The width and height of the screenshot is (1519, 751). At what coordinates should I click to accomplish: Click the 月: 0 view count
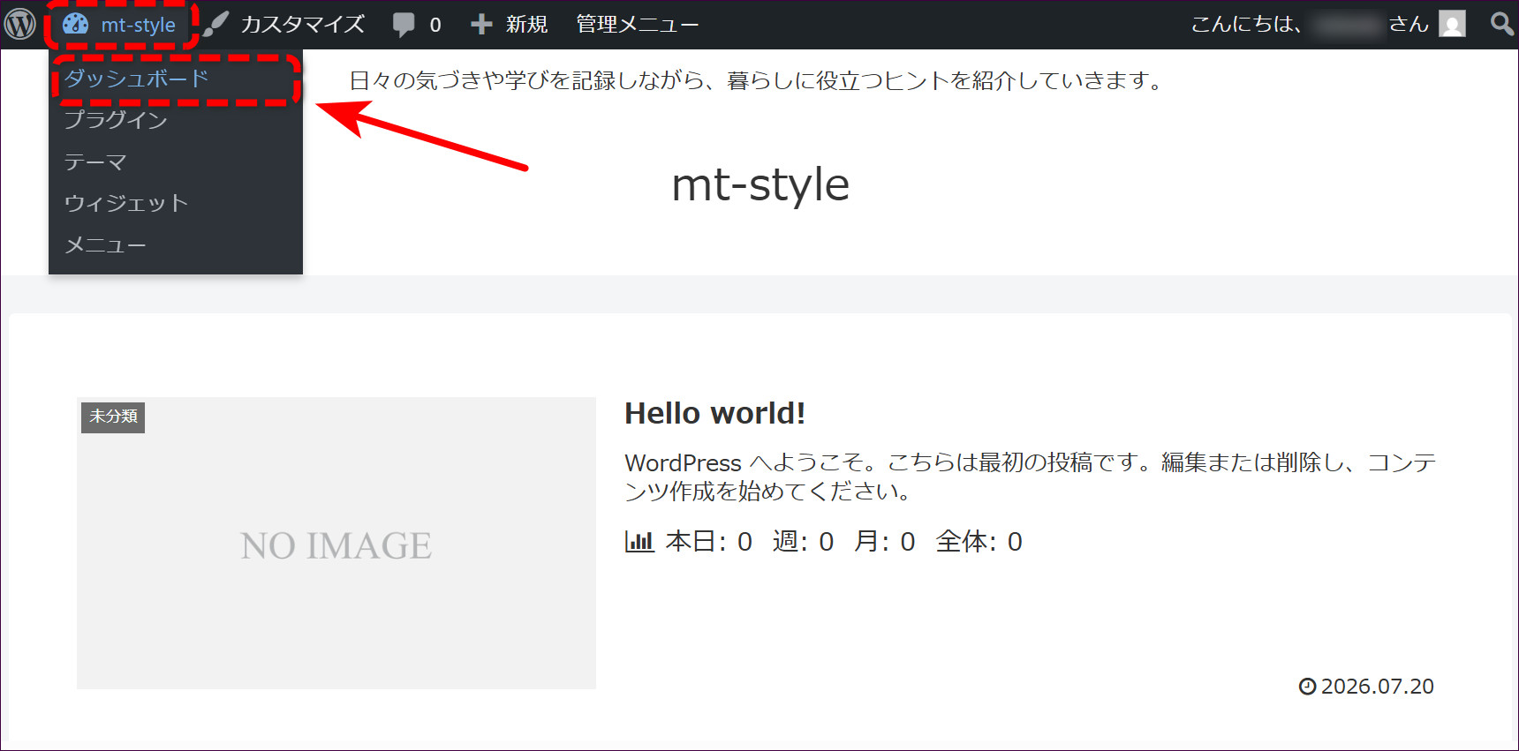click(884, 541)
